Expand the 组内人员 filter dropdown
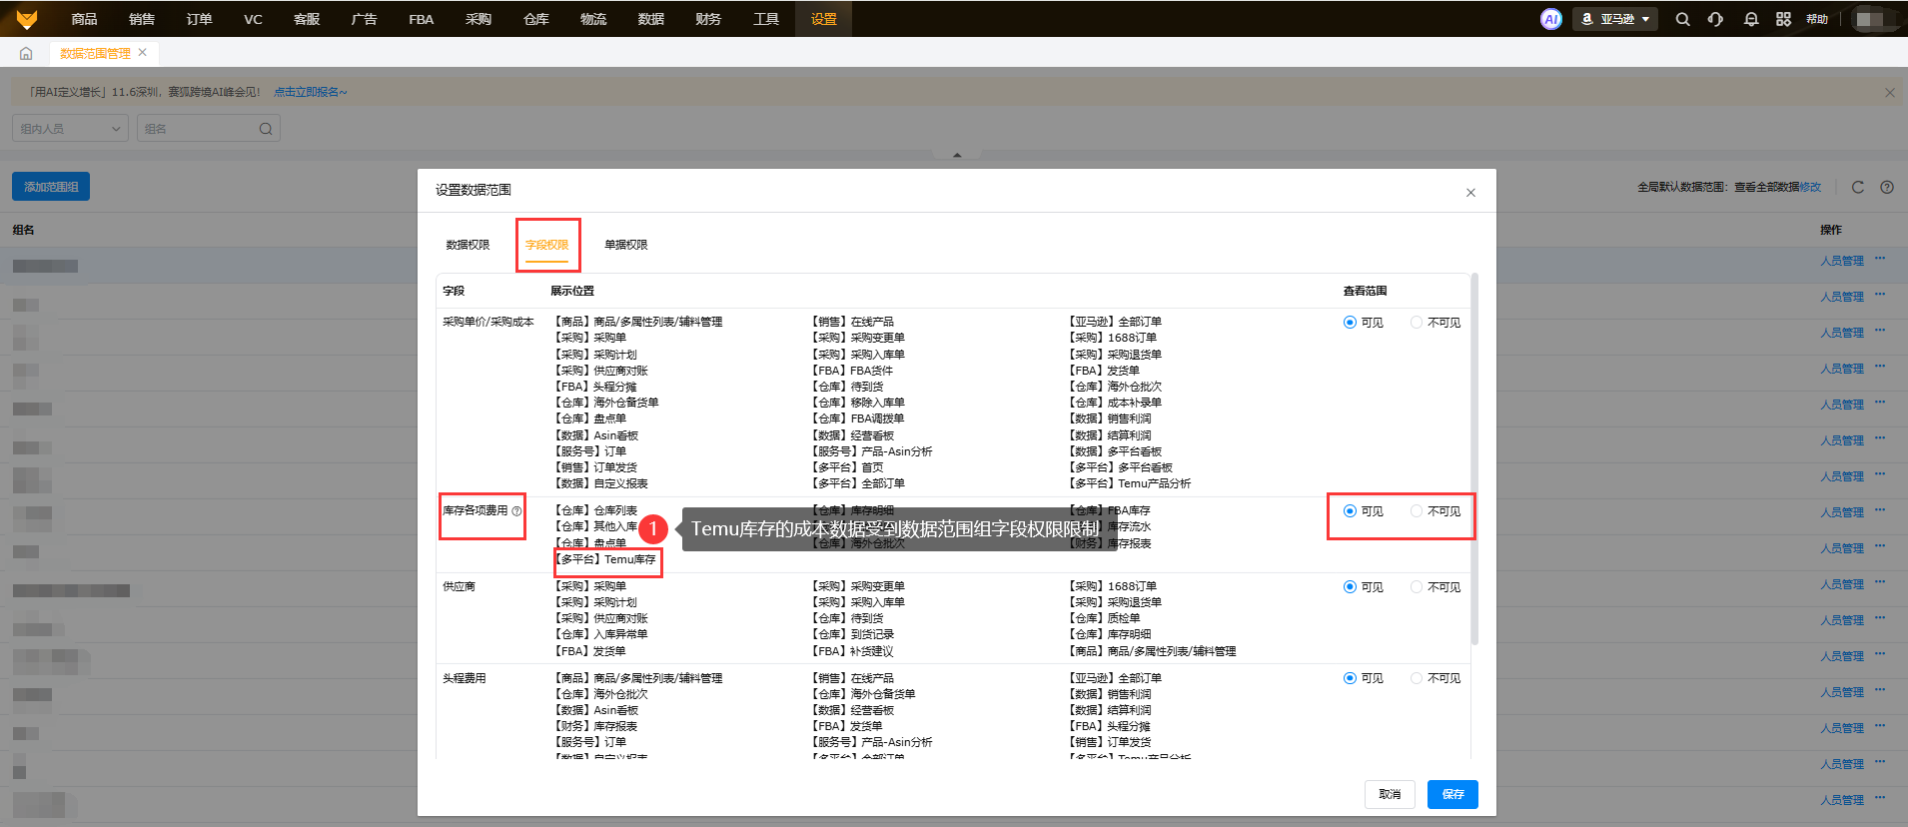The image size is (1908, 827). [70, 129]
